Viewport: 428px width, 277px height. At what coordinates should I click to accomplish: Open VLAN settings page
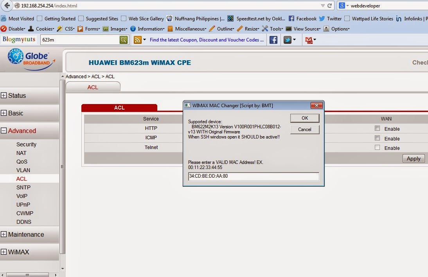23,170
